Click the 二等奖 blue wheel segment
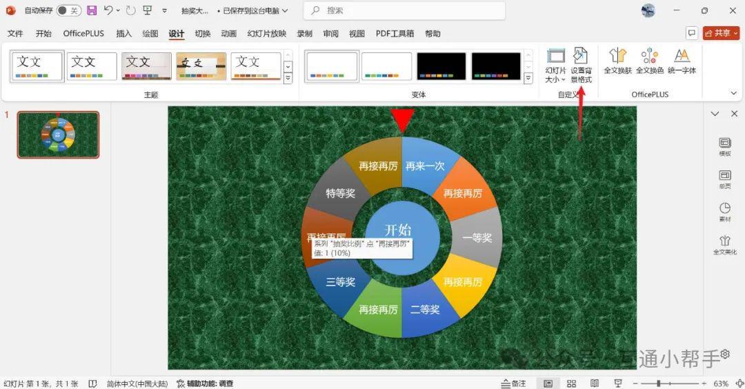This screenshot has width=745, height=389. click(x=425, y=310)
